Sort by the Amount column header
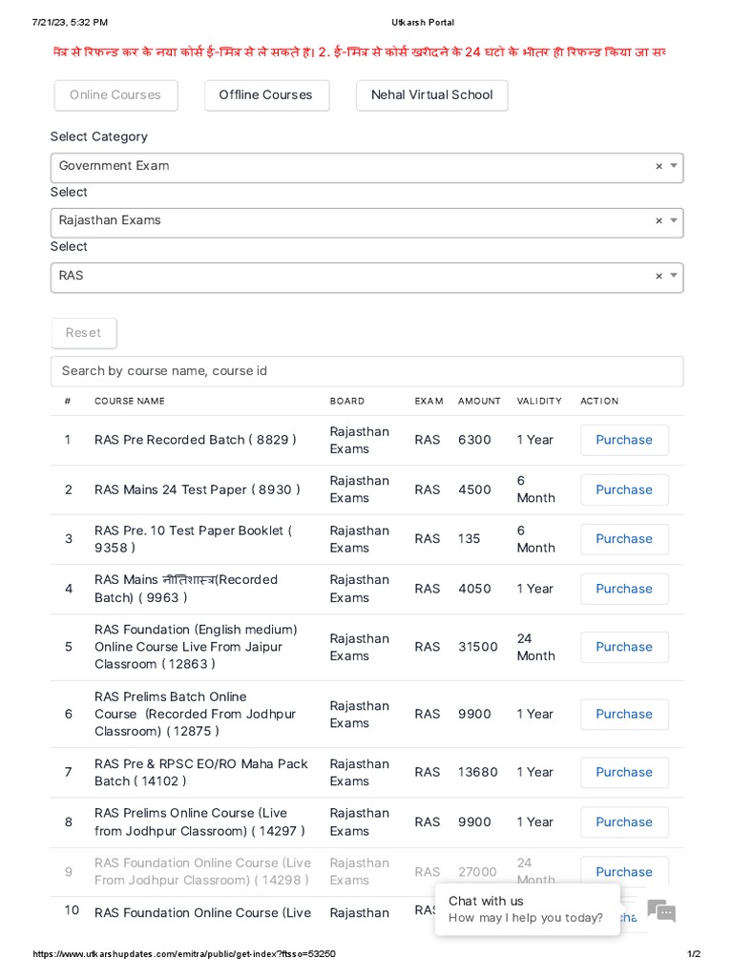The width and height of the screenshot is (733, 977). coord(479,402)
